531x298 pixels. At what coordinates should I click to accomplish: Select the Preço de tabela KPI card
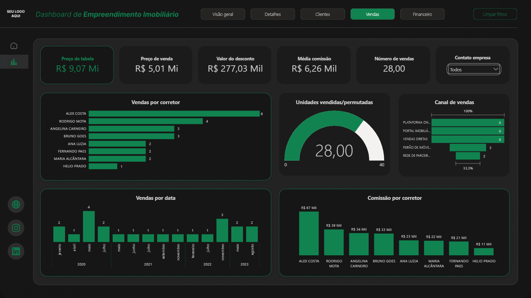click(77, 65)
